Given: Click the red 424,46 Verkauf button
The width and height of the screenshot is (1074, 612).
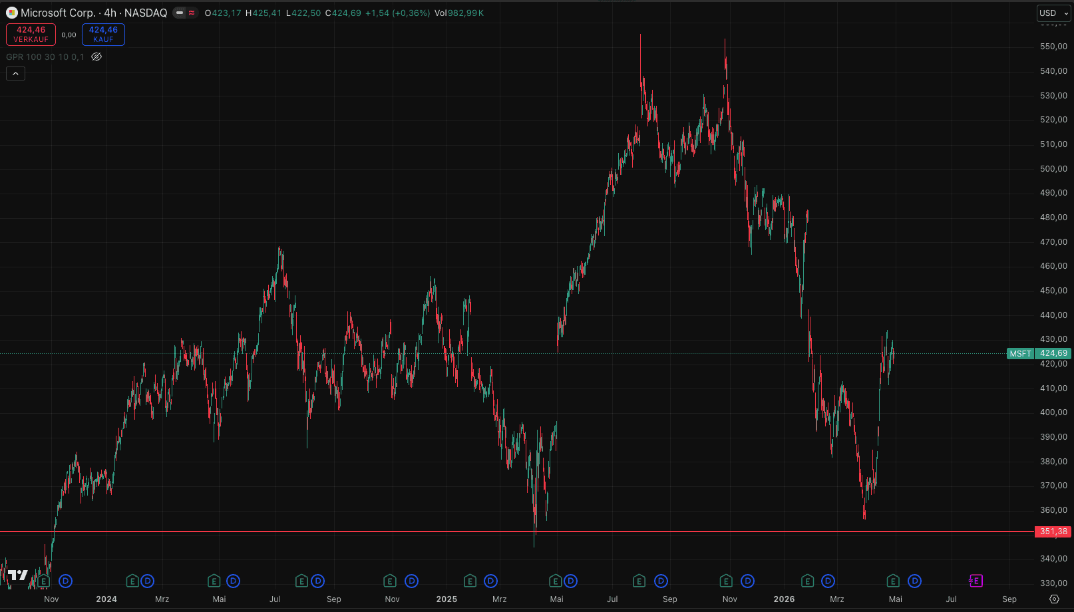Looking at the screenshot, I should point(31,35).
